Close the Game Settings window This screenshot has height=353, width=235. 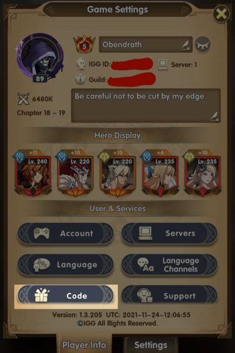(221, 14)
